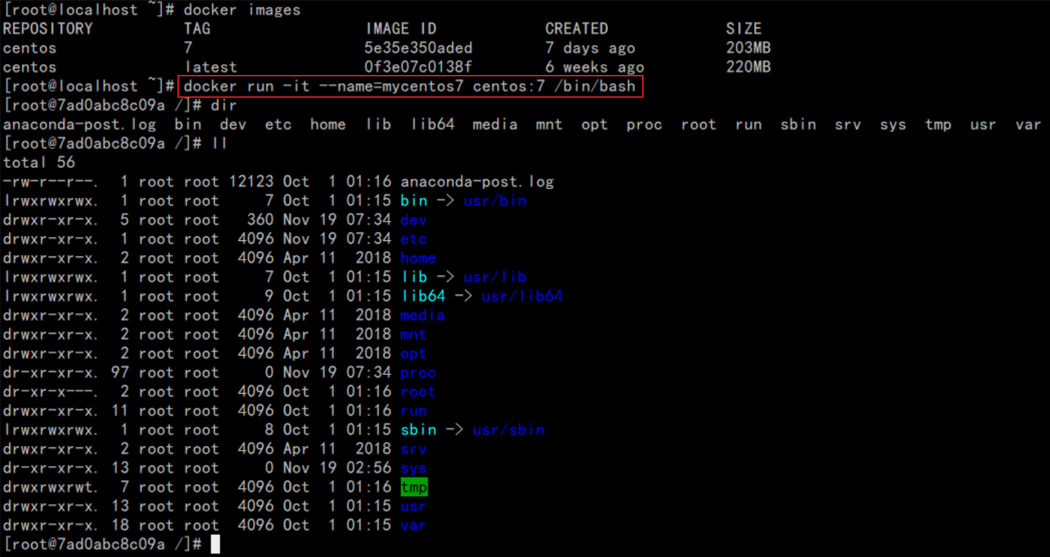The width and height of the screenshot is (1050, 557).
Task: Click the blue 'home' directory name
Action: [419, 258]
